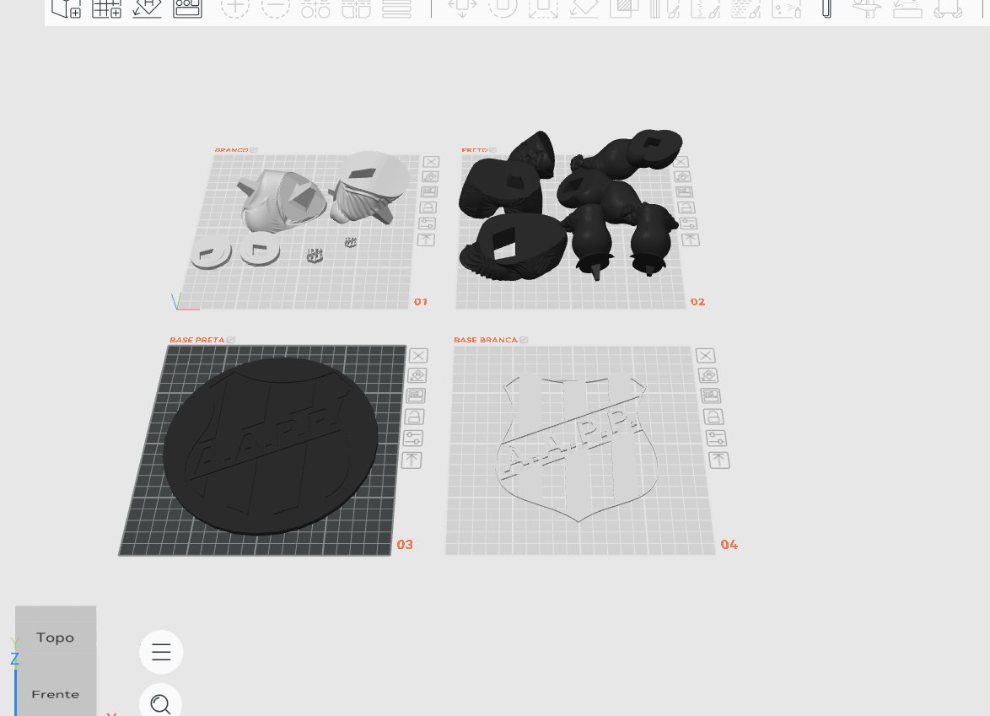Edit the BRANCO plate name pencil icon
Image resolution: width=990 pixels, height=716 pixels.
[254, 150]
